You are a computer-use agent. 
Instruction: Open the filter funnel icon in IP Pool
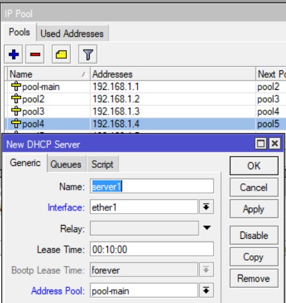[x=87, y=54]
